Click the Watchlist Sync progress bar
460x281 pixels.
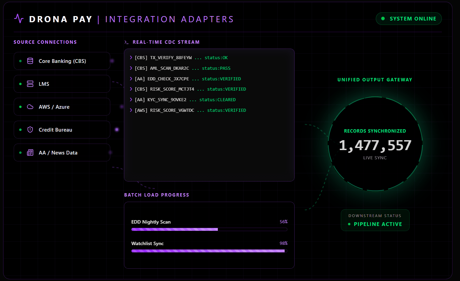209,251
